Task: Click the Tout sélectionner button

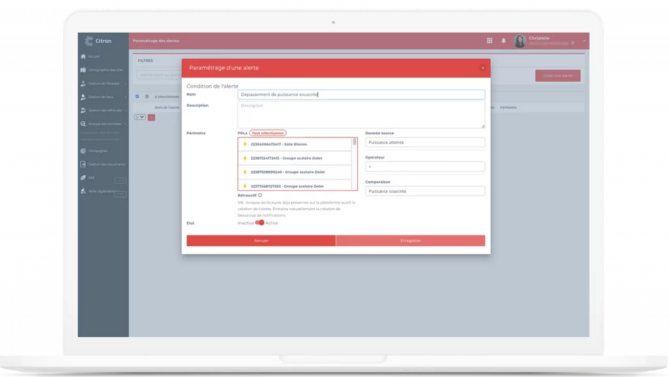Action: point(268,133)
